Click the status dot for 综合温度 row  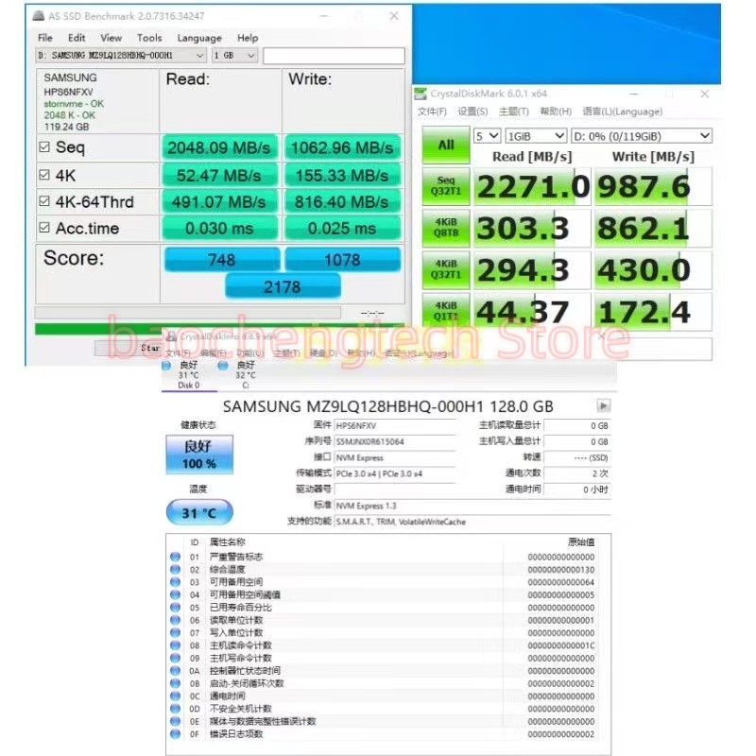pyautogui.click(x=175, y=569)
